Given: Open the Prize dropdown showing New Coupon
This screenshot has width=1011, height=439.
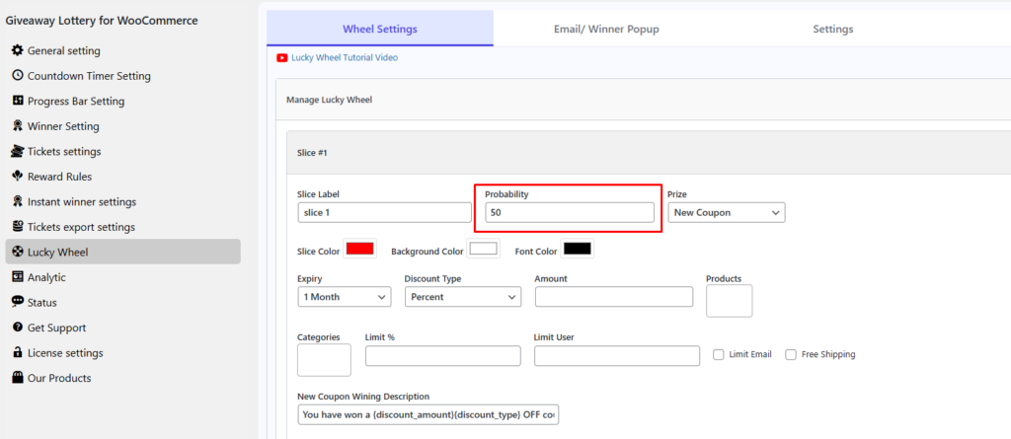Looking at the screenshot, I should click(726, 212).
